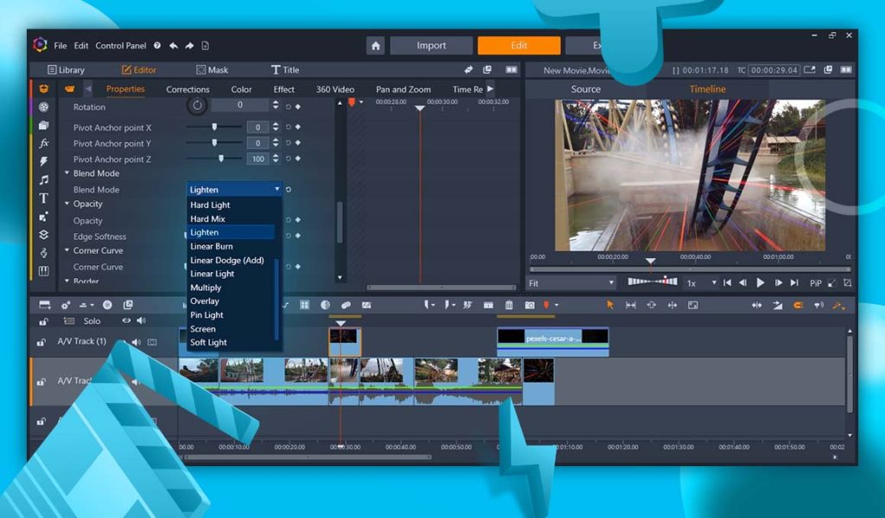Viewport: 885px width, 518px height.
Task: Click the storyboard grid icon on the timeline toolbar
Action: (x=305, y=305)
